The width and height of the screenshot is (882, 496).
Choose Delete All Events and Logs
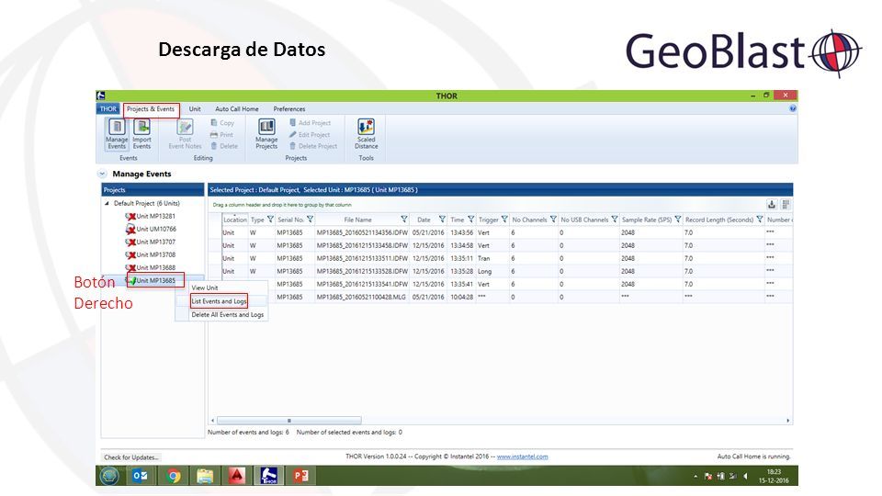point(227,315)
